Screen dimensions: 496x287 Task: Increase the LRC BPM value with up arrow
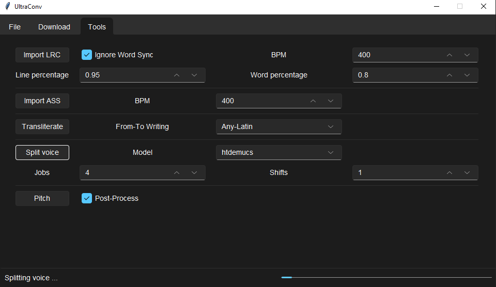coord(449,55)
